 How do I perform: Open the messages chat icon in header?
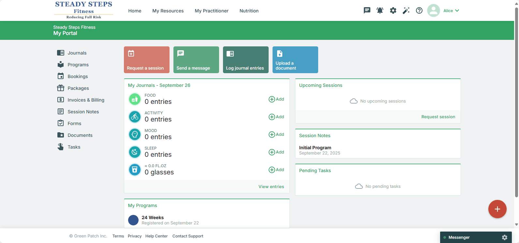tap(367, 10)
